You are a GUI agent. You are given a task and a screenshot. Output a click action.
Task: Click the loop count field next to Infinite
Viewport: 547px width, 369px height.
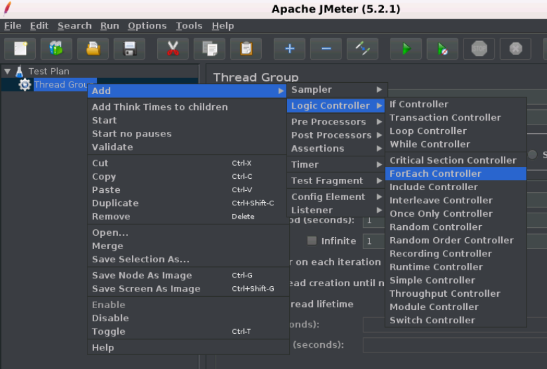[374, 241]
